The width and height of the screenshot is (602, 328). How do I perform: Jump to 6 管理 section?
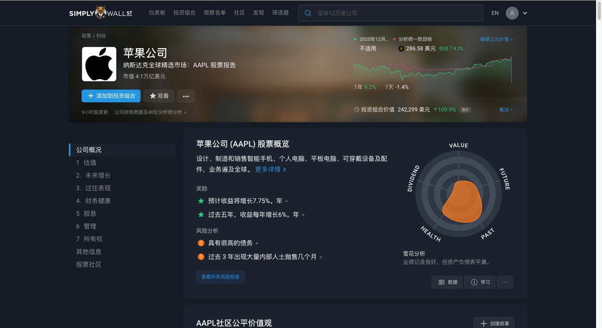pyautogui.click(x=86, y=226)
